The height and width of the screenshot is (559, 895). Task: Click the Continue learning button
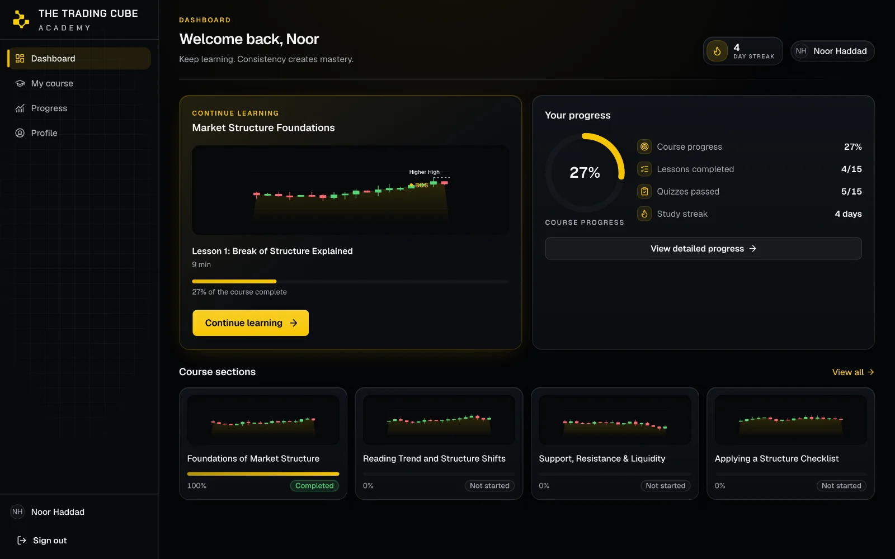point(251,323)
